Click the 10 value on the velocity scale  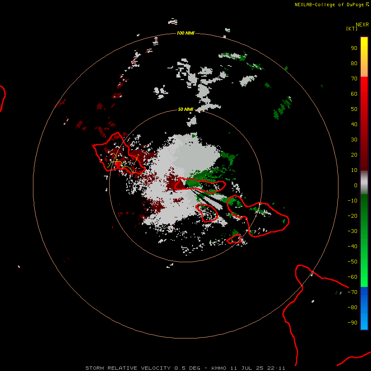(x=354, y=170)
